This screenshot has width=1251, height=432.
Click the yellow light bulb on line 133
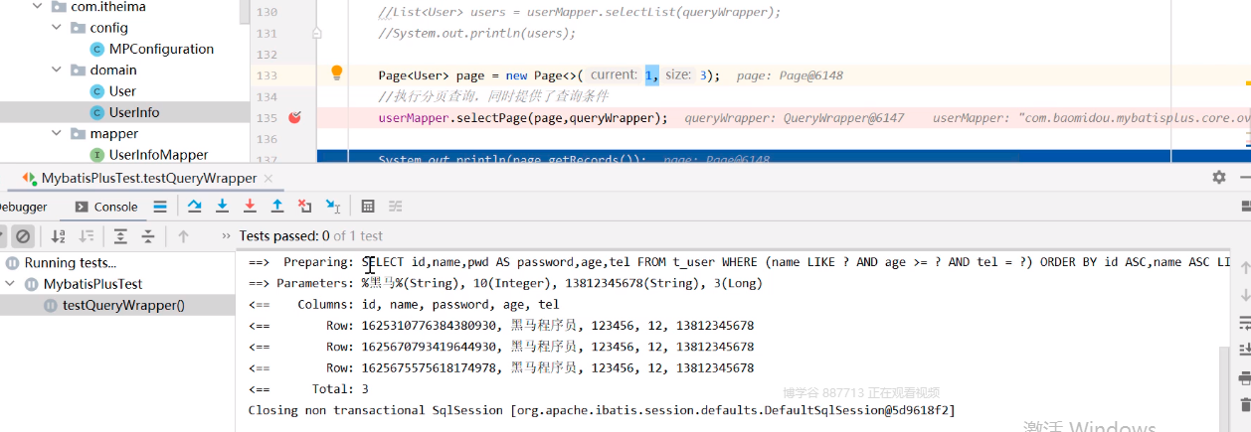click(x=336, y=72)
